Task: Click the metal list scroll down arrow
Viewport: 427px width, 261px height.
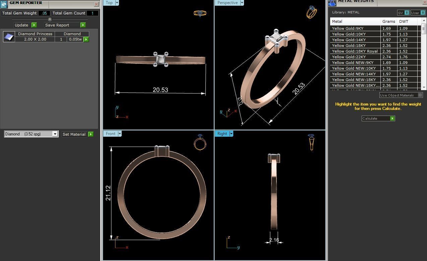Action: coord(424,87)
